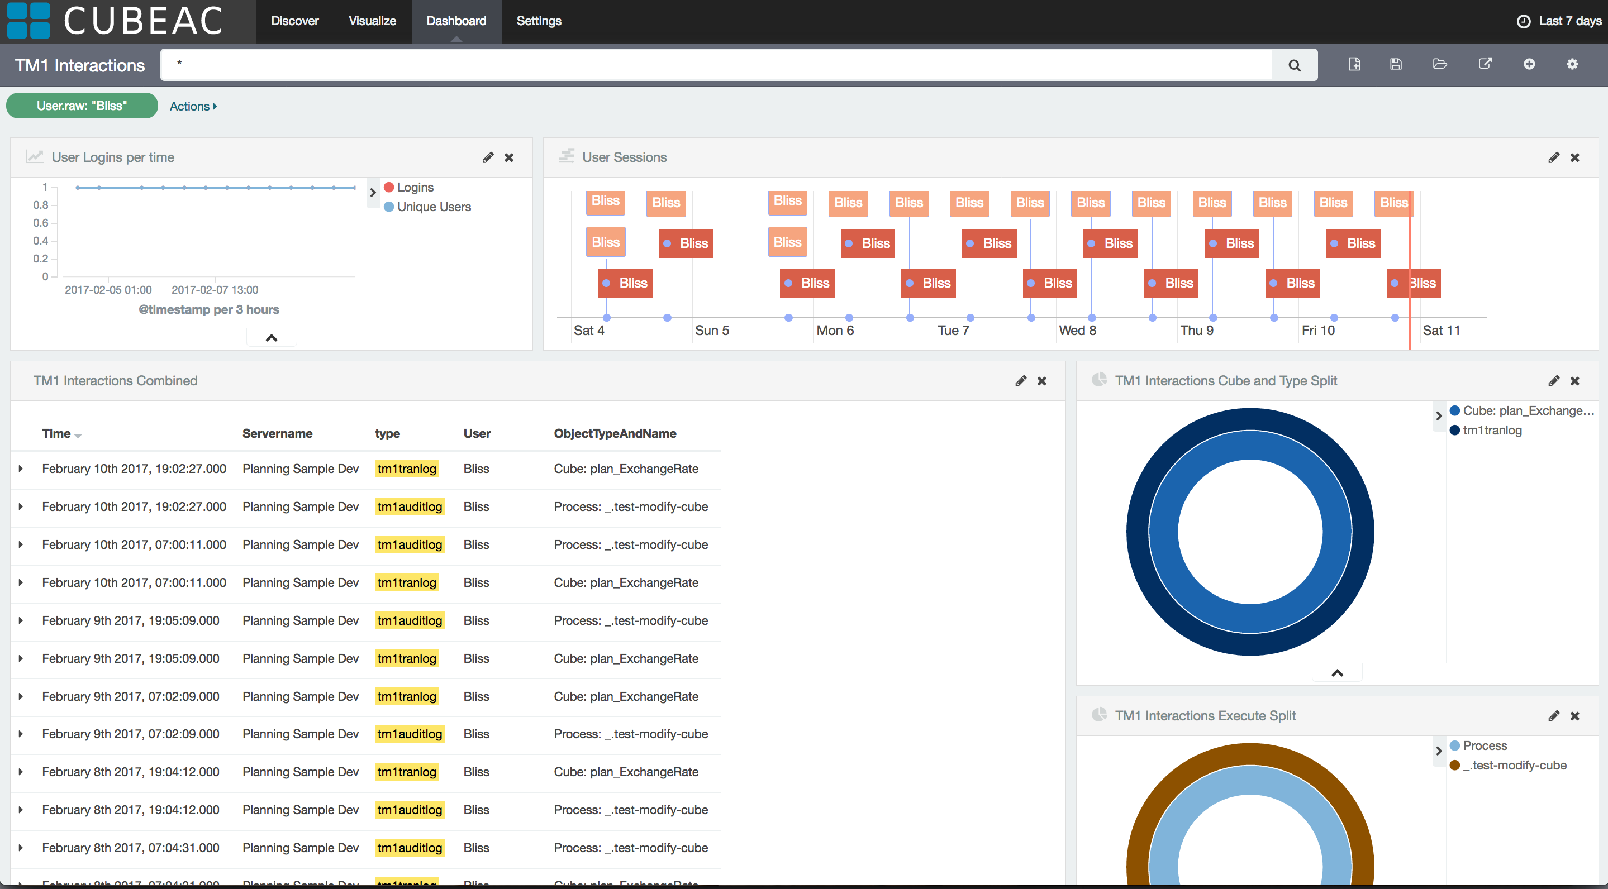Screen dimensions: 1608x889
Task: Click into the query search field
Action: 715,65
